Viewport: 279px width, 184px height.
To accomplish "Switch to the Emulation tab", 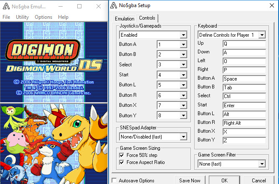I will [125, 18].
